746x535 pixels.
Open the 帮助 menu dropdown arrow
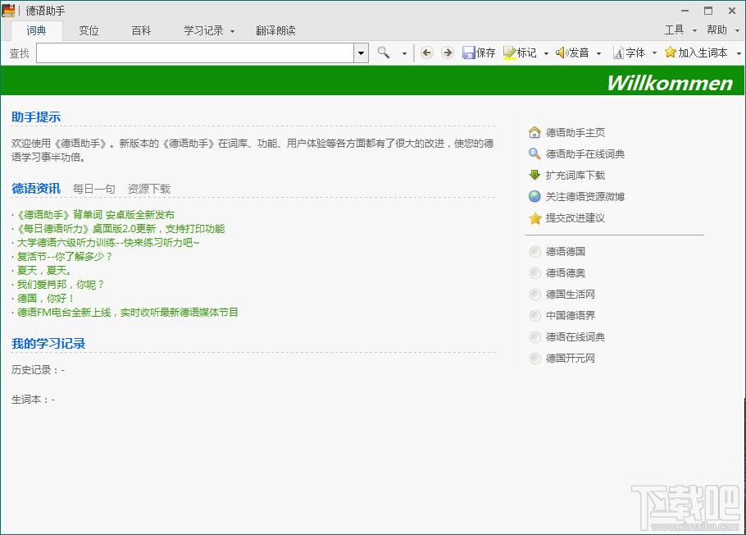(738, 30)
